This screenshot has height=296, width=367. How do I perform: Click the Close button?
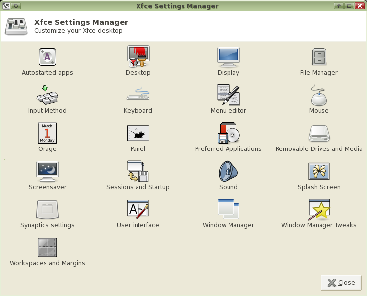pos(341,283)
